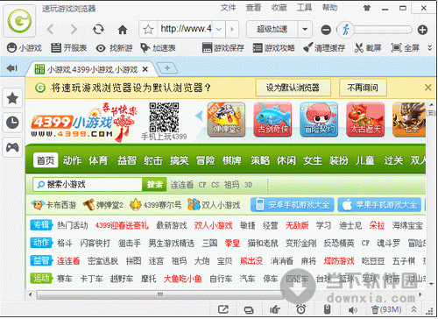
Task: Click 游戏保存 toolbar button
Action: pyautogui.click(x=223, y=48)
